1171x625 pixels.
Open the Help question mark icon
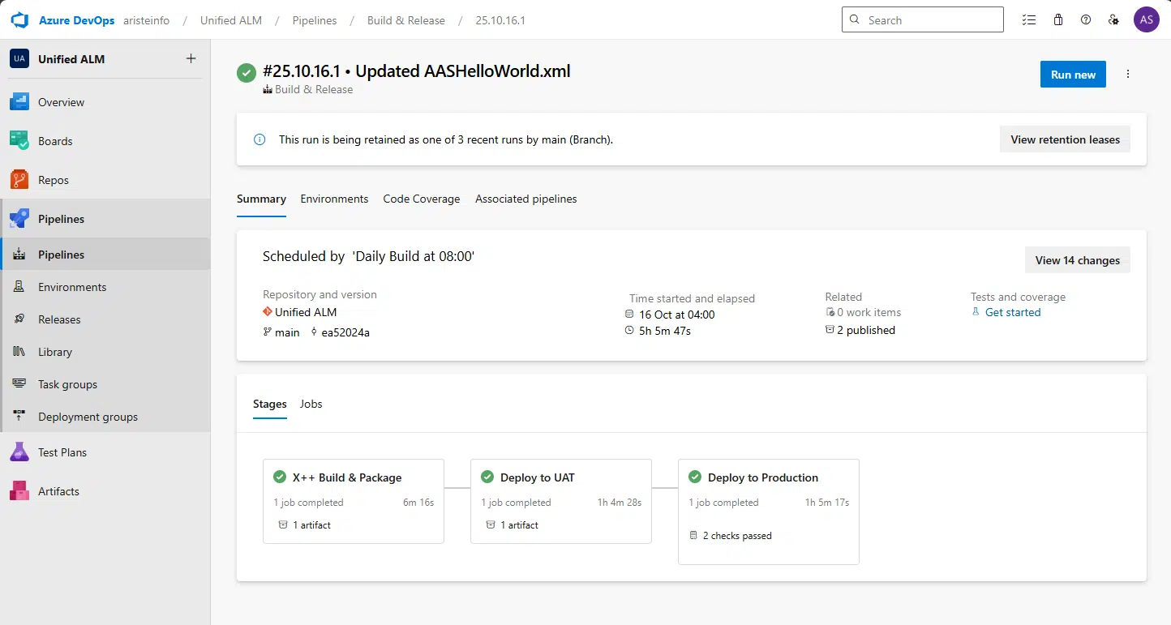tap(1086, 20)
